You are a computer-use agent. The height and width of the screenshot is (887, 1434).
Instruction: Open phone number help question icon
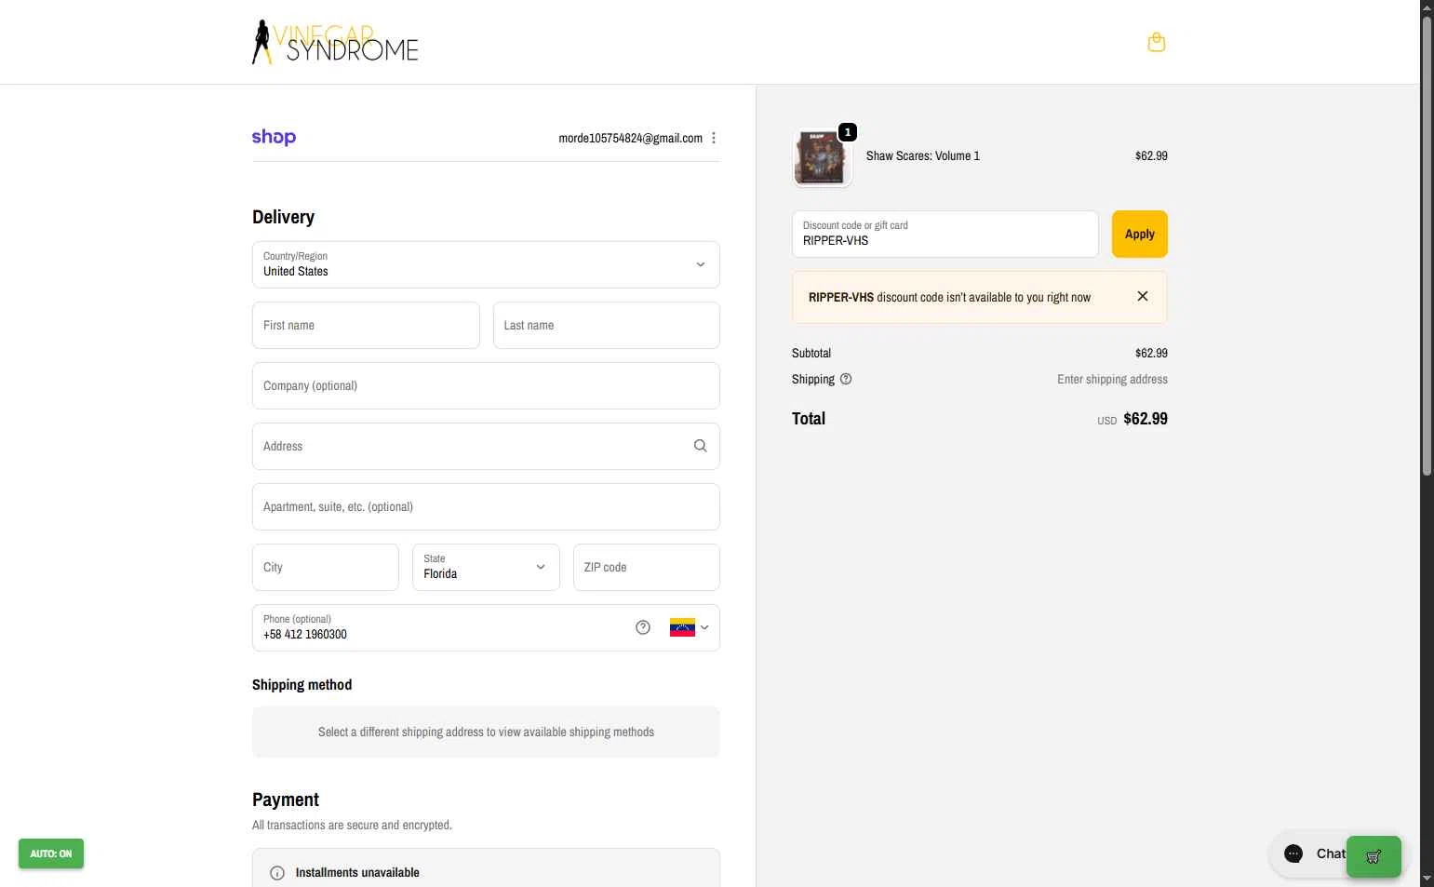pyautogui.click(x=643, y=627)
